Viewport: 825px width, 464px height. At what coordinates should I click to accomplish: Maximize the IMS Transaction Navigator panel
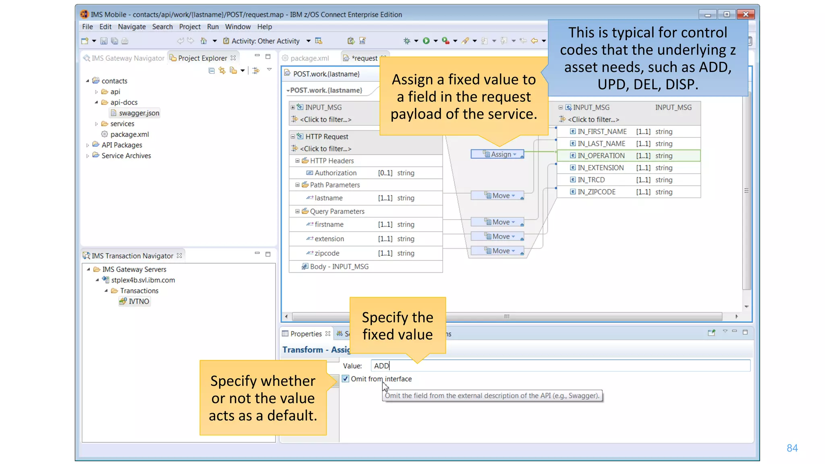(268, 254)
